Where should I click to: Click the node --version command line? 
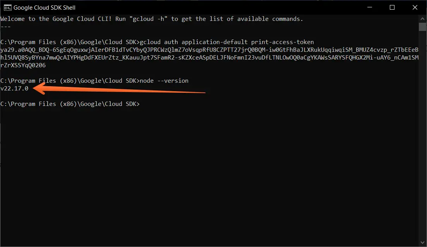click(166, 80)
